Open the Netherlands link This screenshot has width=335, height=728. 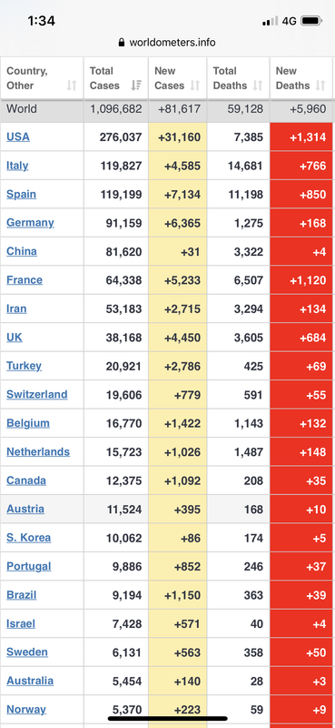(38, 451)
